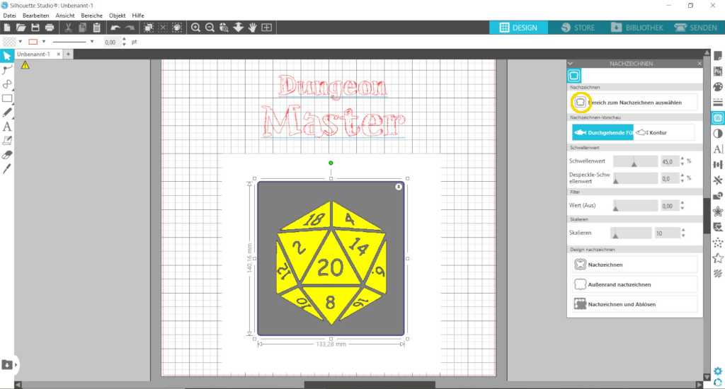Add a new document tab with plus
Screen dimensions: 725x389
(x=68, y=54)
